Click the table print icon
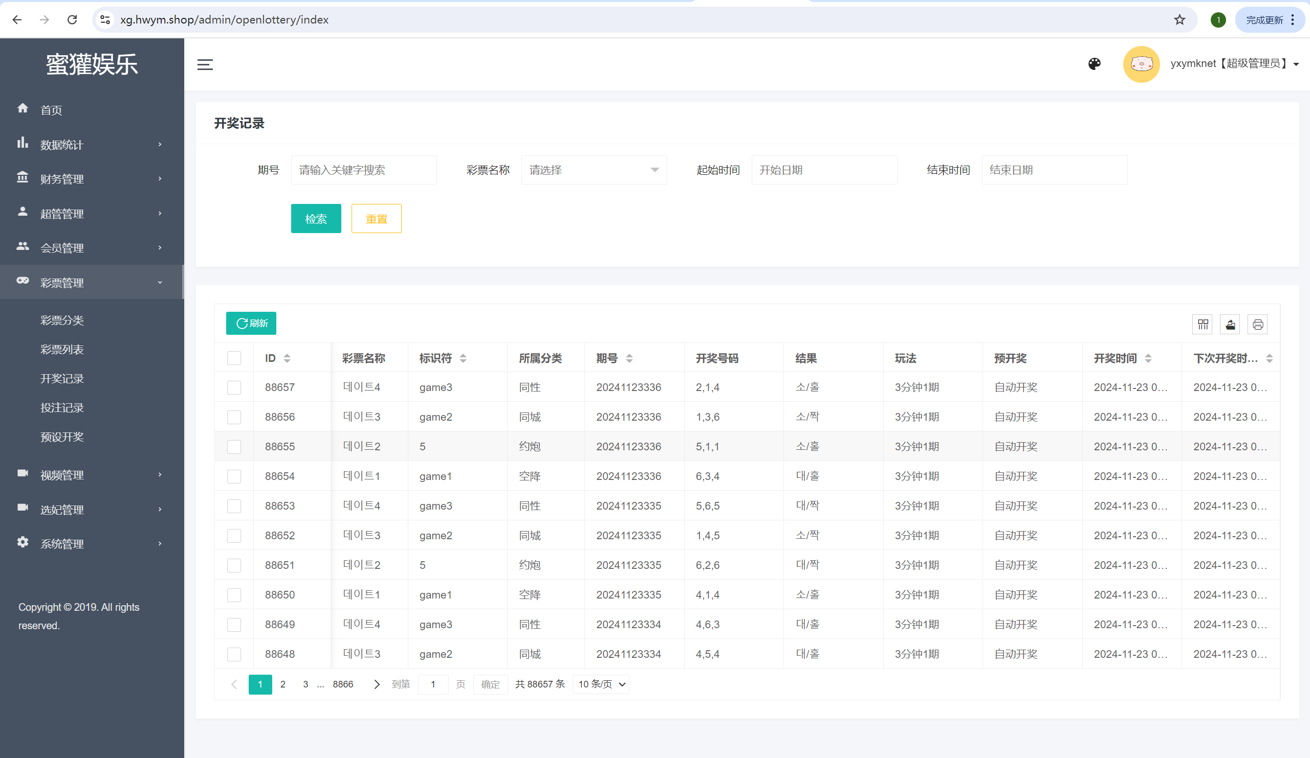1310x758 pixels. [1257, 325]
